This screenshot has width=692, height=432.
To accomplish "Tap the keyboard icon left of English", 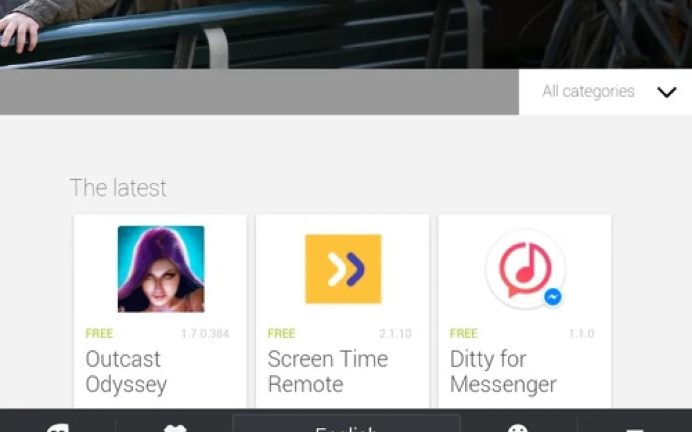I will tap(175, 427).
